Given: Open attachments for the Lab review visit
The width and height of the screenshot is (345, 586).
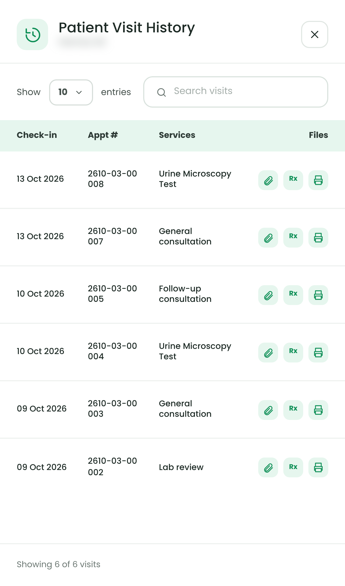Looking at the screenshot, I should point(268,467).
